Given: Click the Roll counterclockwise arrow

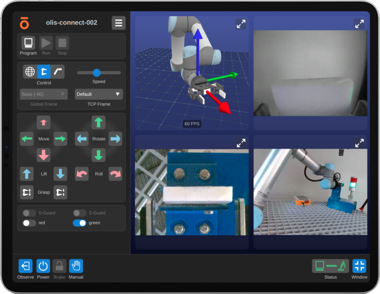Looking at the screenshot, I should coord(82,174).
